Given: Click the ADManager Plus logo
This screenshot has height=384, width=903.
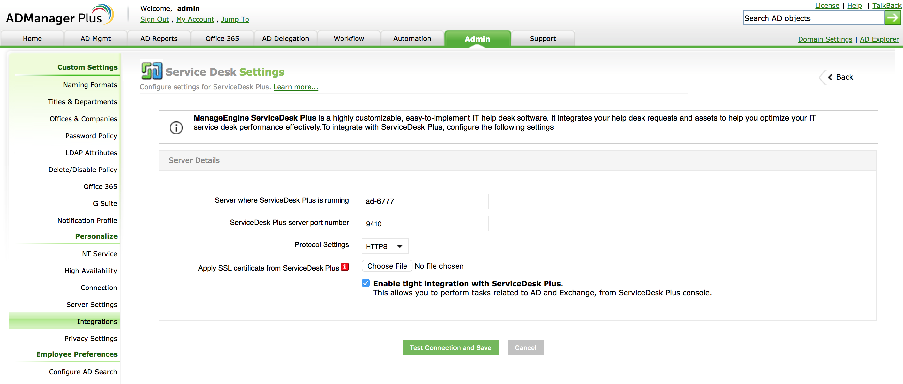Looking at the screenshot, I should pos(60,16).
